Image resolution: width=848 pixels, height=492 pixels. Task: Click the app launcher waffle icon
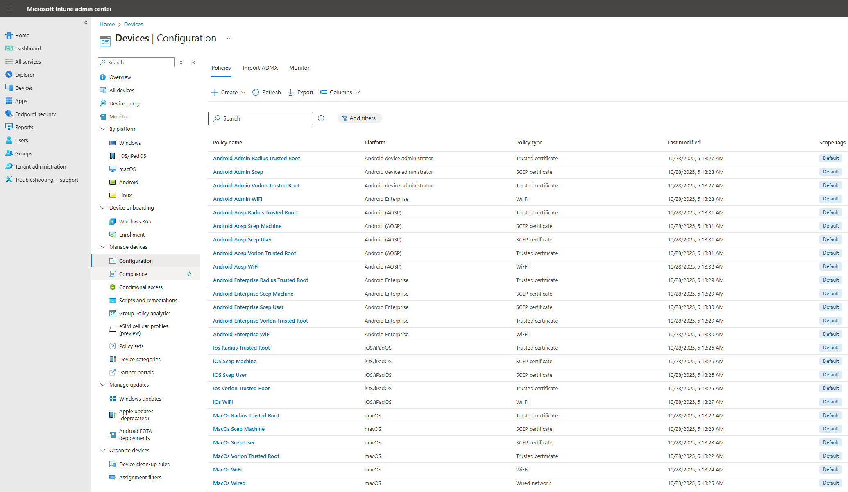click(x=9, y=8)
